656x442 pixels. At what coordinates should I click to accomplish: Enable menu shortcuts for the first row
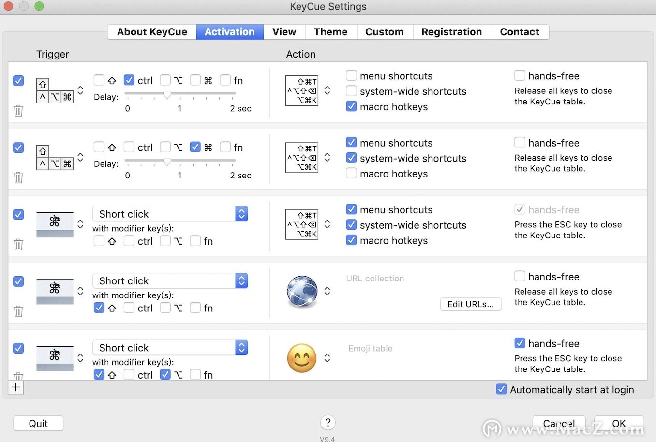352,75
